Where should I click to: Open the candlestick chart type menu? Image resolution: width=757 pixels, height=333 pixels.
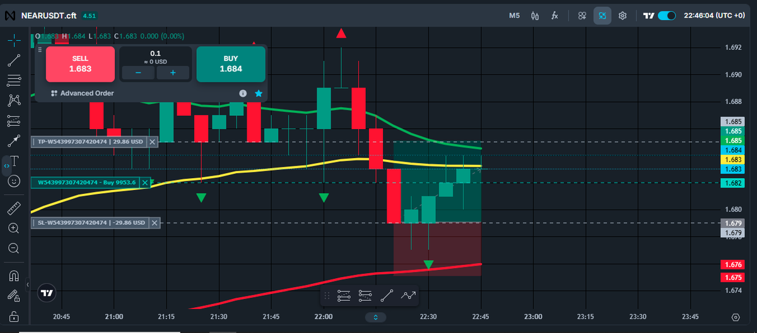pyautogui.click(x=535, y=15)
